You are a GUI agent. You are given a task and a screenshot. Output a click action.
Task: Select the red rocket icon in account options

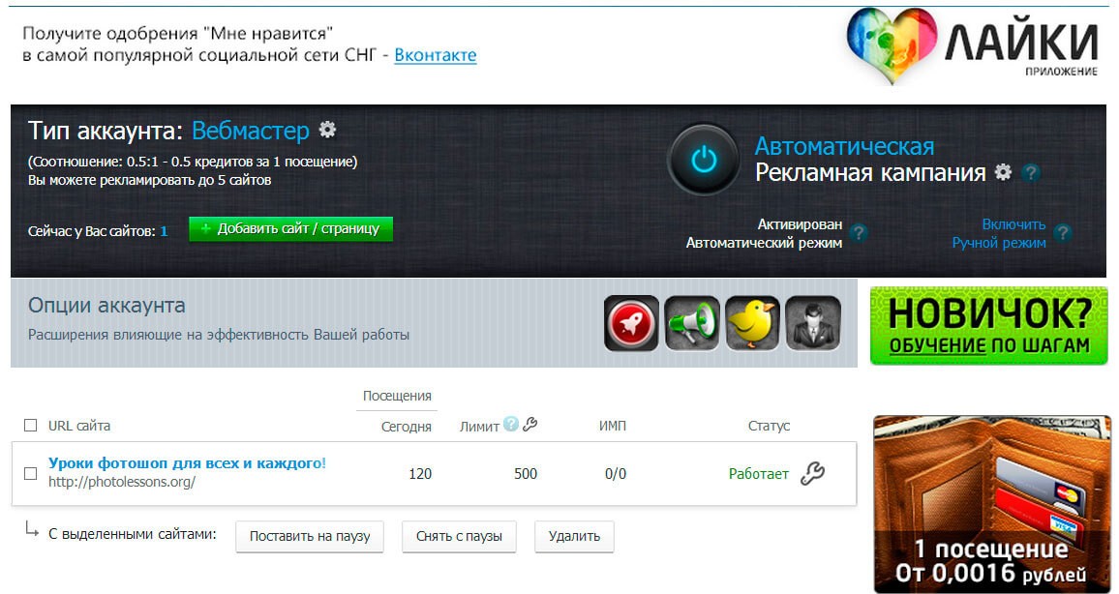(631, 320)
